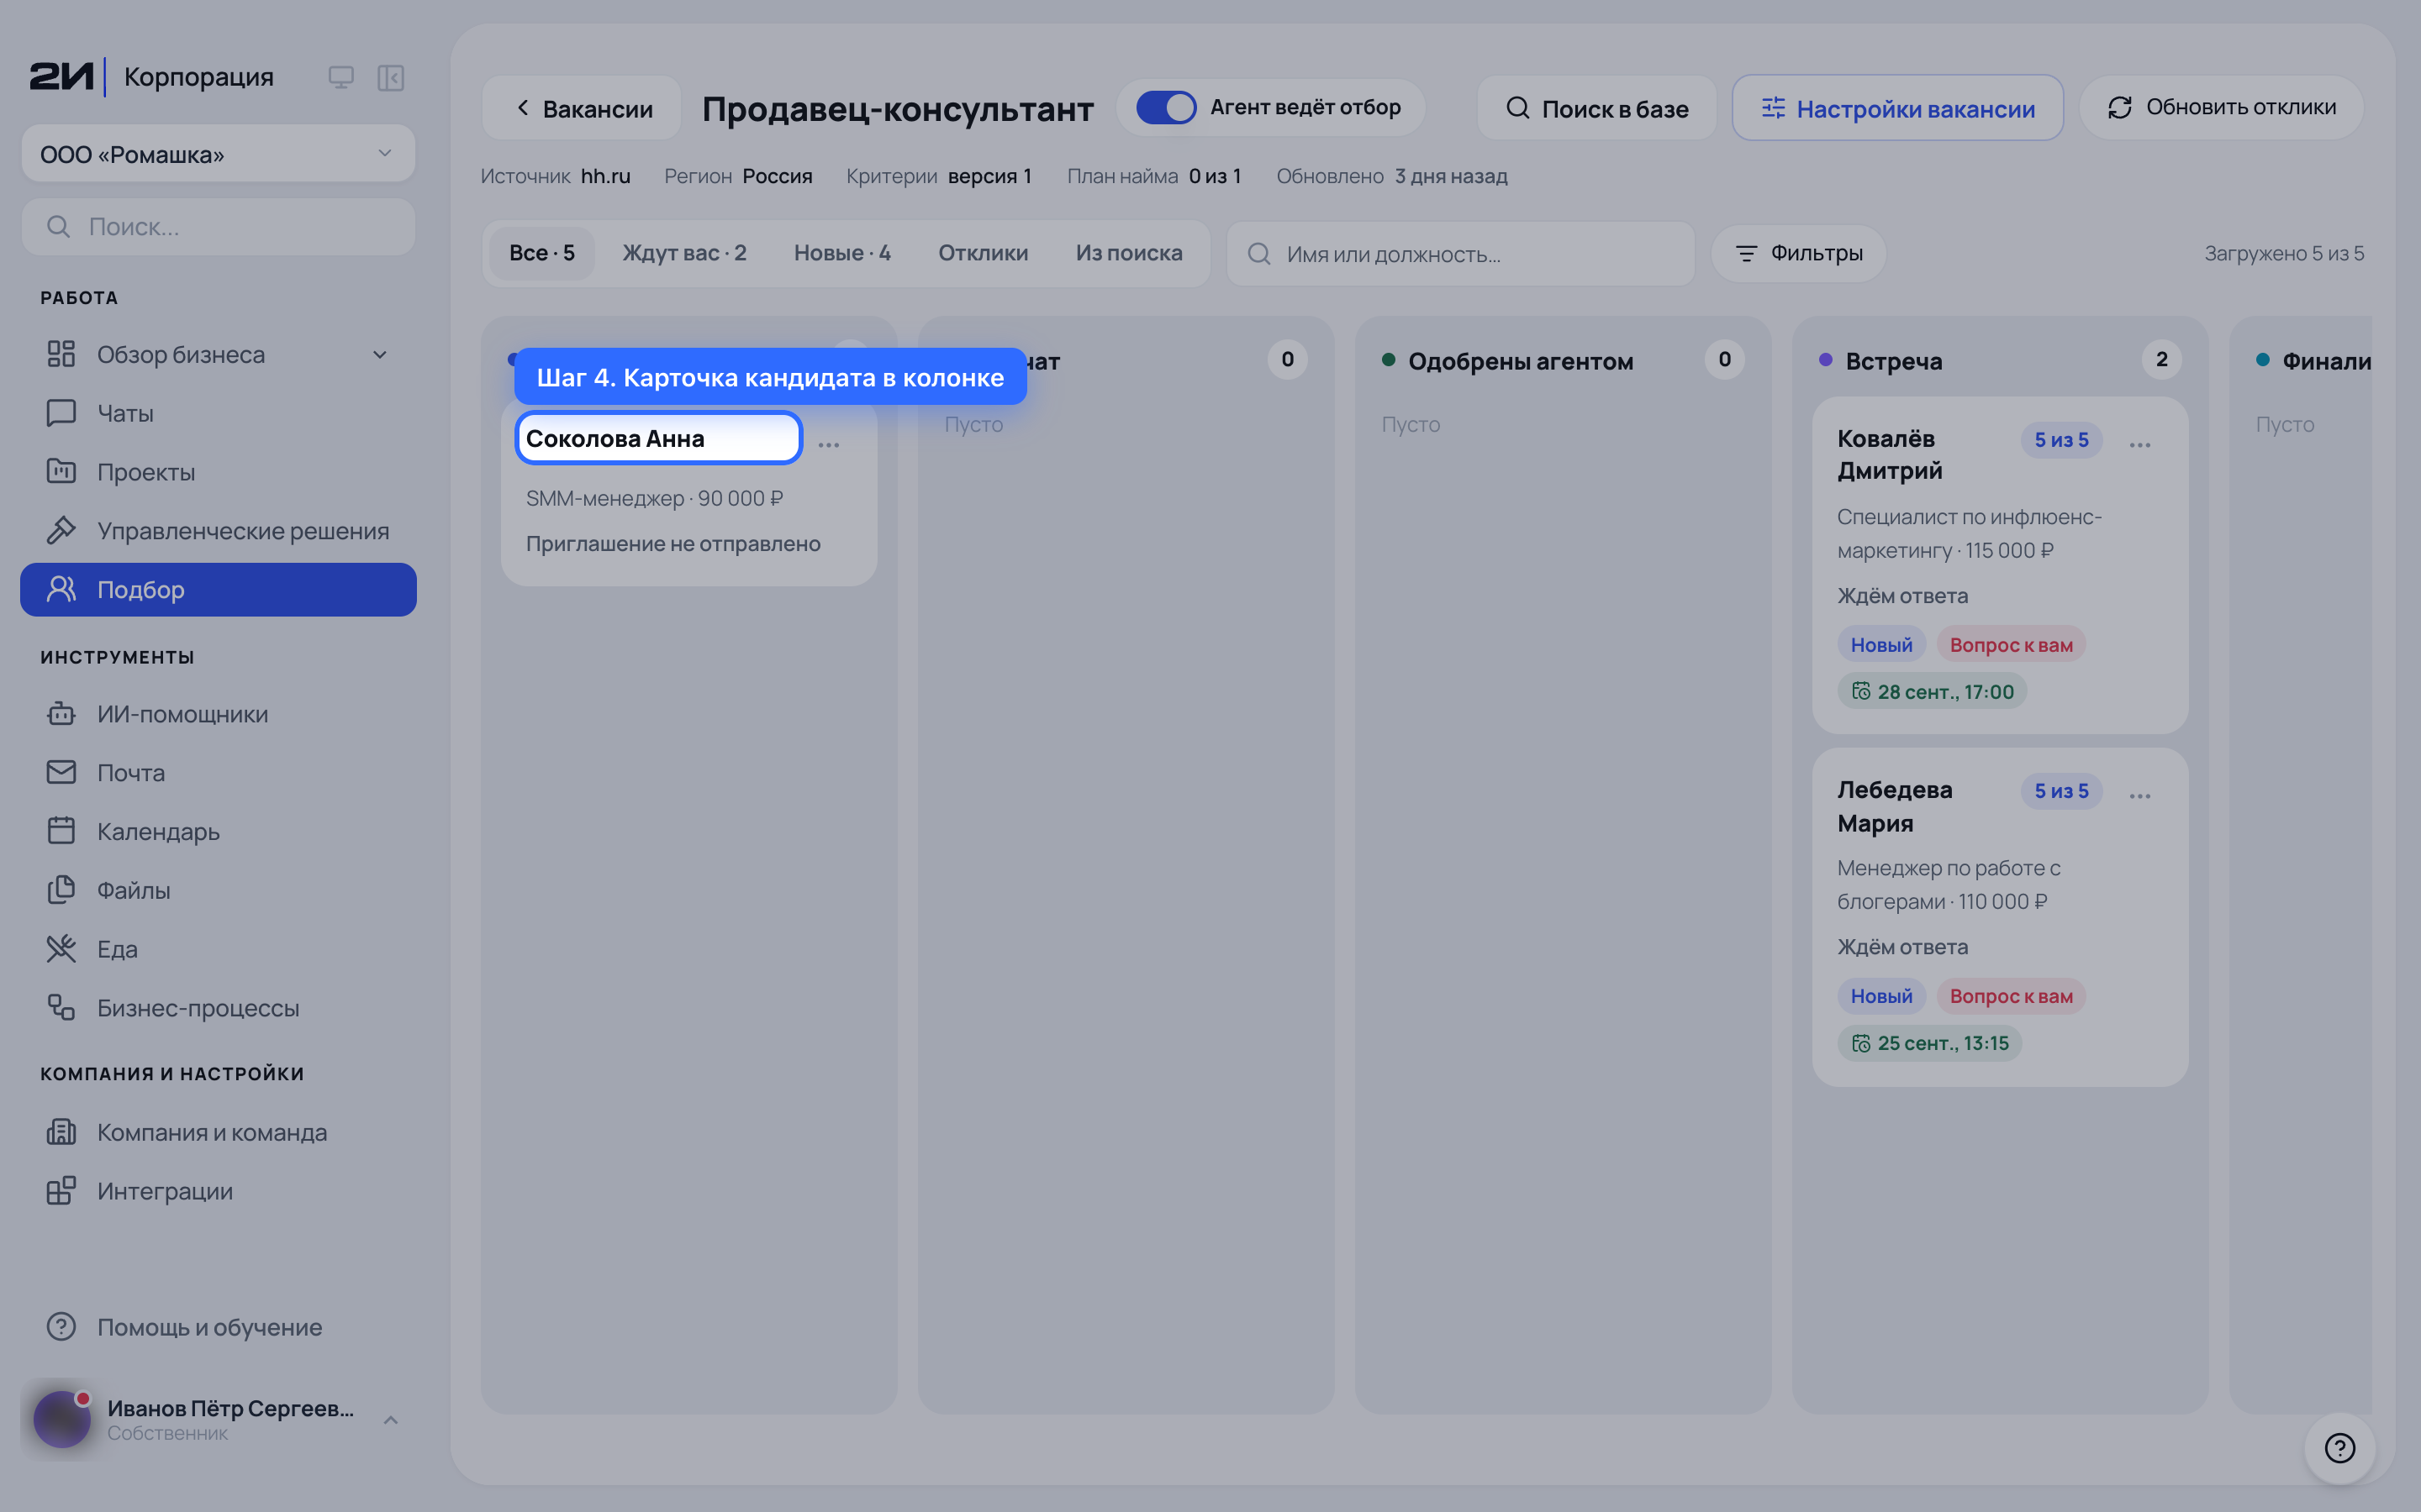
Task: Open the ООО «Ромашка» company dropdown
Action: point(218,154)
